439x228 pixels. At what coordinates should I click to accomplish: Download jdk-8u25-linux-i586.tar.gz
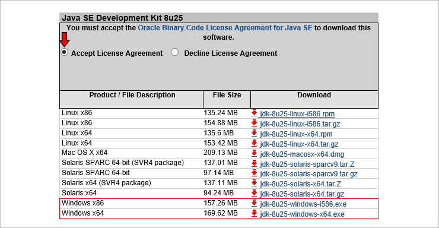click(300, 124)
